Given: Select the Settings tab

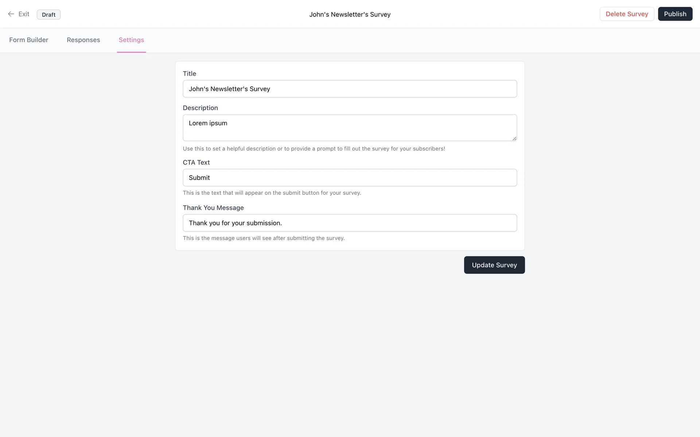Looking at the screenshot, I should [x=131, y=40].
